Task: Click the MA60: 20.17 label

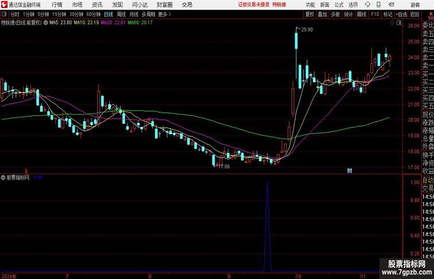Action: click(140, 23)
